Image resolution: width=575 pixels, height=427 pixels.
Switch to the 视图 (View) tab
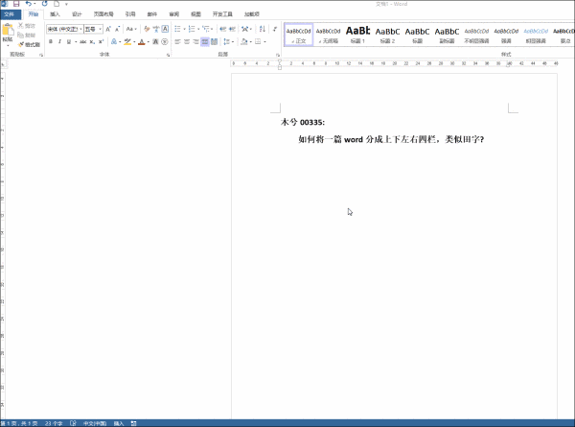[195, 14]
